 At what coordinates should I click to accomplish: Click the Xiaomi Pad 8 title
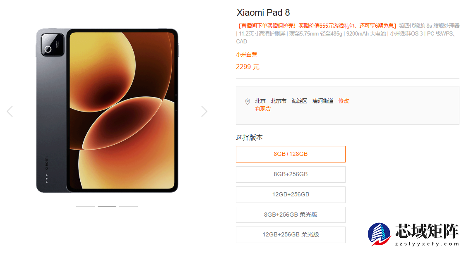tap(263, 12)
